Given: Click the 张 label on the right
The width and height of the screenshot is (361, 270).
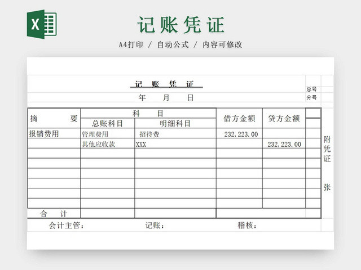Looking at the screenshot, I should coord(327,187).
